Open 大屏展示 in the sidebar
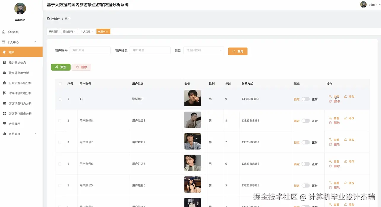The width and height of the screenshot is (381, 207). pos(21,124)
